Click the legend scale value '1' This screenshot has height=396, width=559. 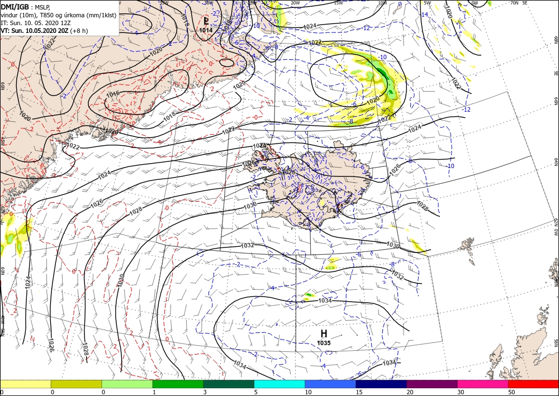(154, 392)
